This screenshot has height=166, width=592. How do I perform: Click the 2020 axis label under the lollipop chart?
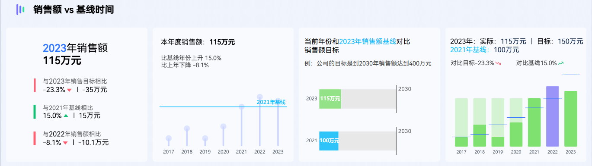click(x=223, y=152)
